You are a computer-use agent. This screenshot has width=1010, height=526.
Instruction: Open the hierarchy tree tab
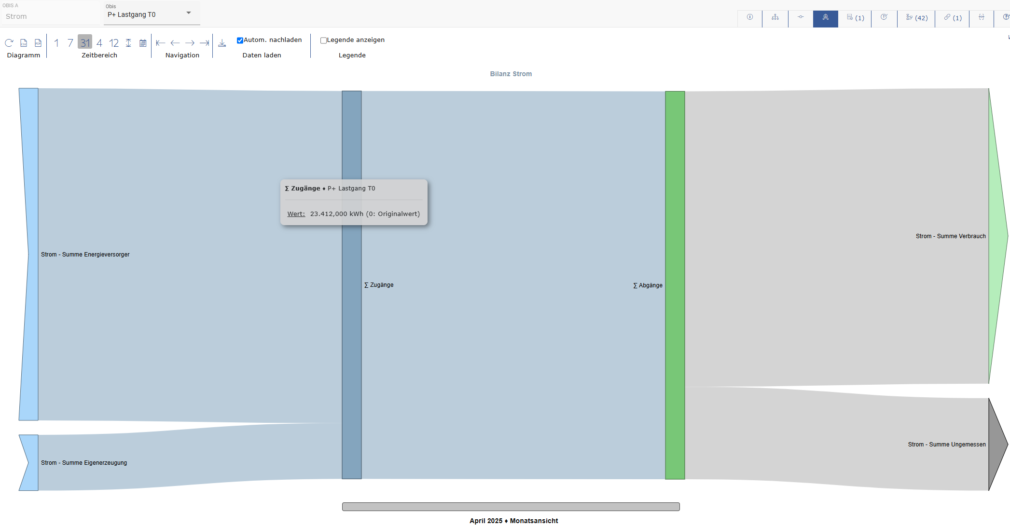(775, 17)
